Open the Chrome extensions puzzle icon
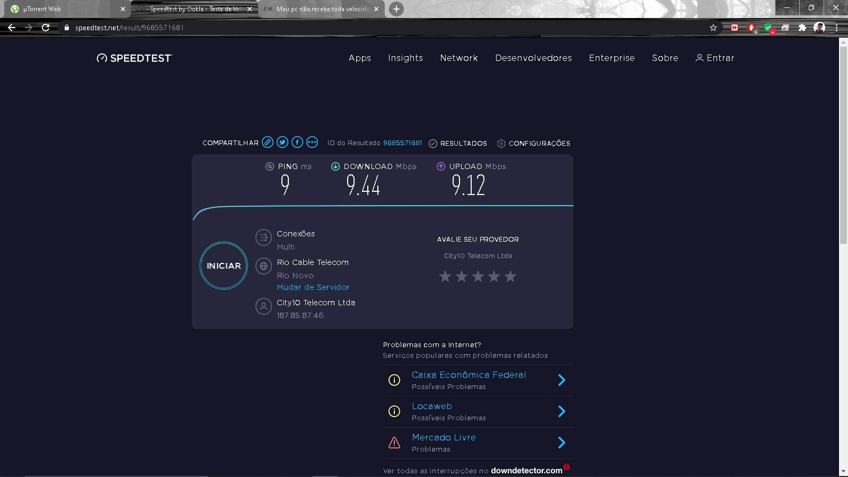The height and width of the screenshot is (477, 848). [802, 28]
